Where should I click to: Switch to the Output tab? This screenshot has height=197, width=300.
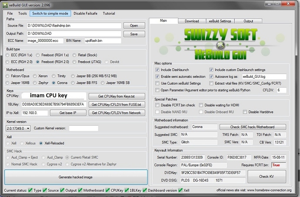[248, 21]
